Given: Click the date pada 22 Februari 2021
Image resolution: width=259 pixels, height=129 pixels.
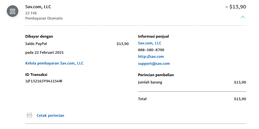Looking at the screenshot, I should point(44,53).
